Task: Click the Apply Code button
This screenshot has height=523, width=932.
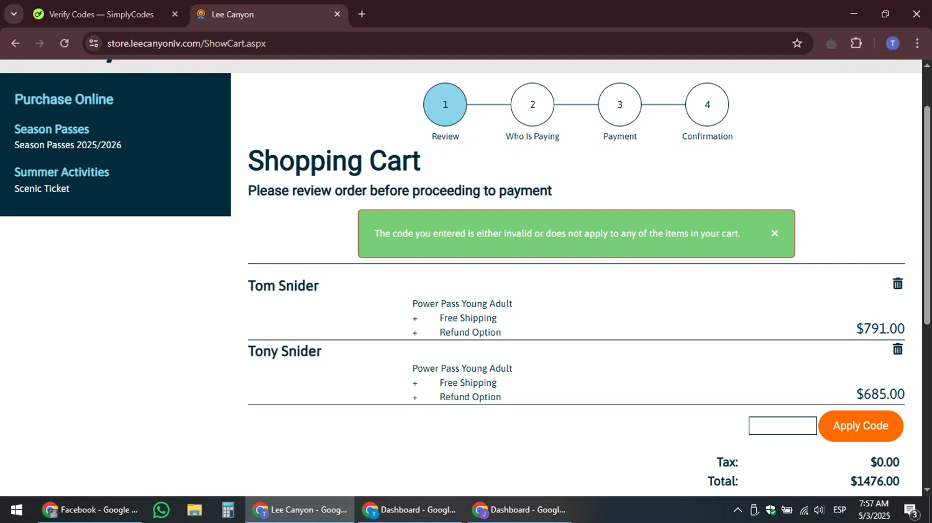Action: pyautogui.click(x=861, y=426)
